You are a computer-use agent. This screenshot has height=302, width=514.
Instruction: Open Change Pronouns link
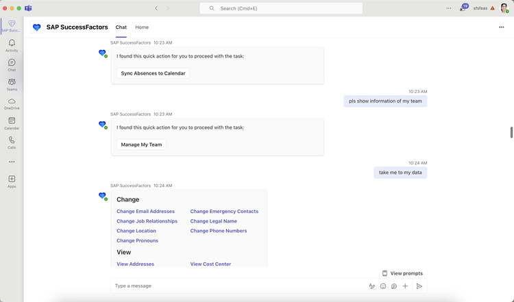137,241
